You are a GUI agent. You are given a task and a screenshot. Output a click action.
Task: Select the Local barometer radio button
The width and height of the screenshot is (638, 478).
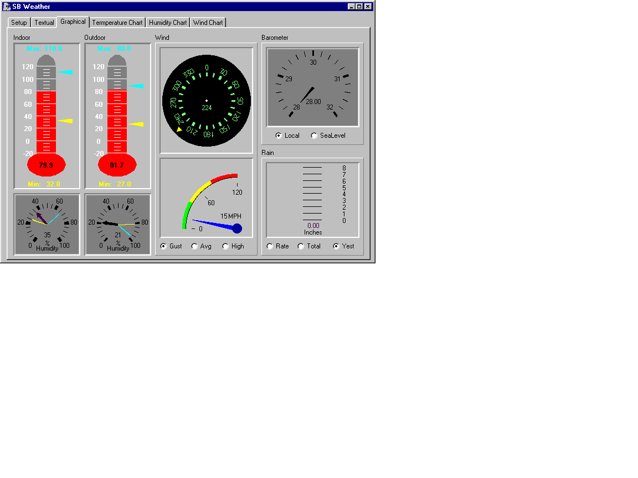[279, 136]
